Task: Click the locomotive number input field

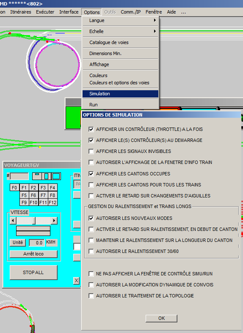Action: (x=19, y=176)
